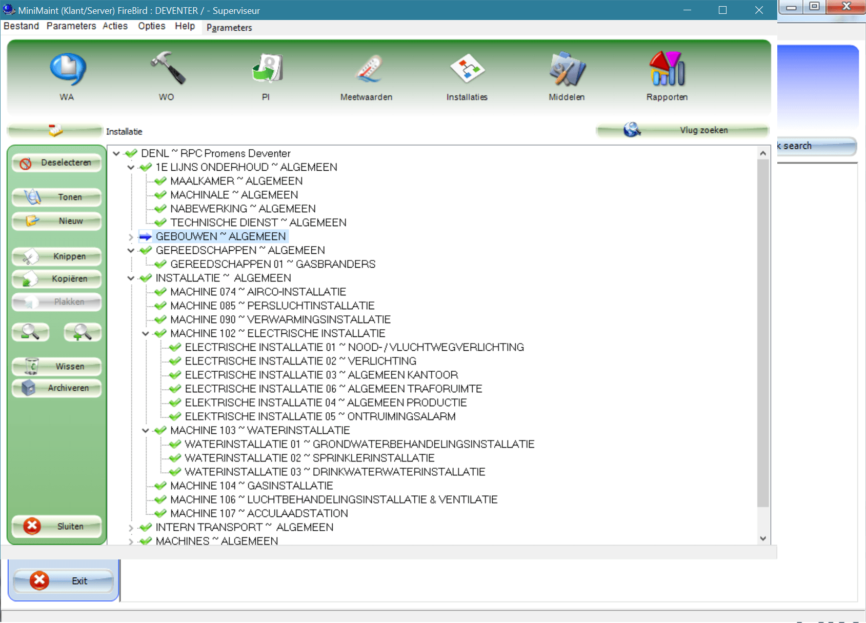Click the Installatie folder icon
The image size is (866, 623).
click(54, 130)
